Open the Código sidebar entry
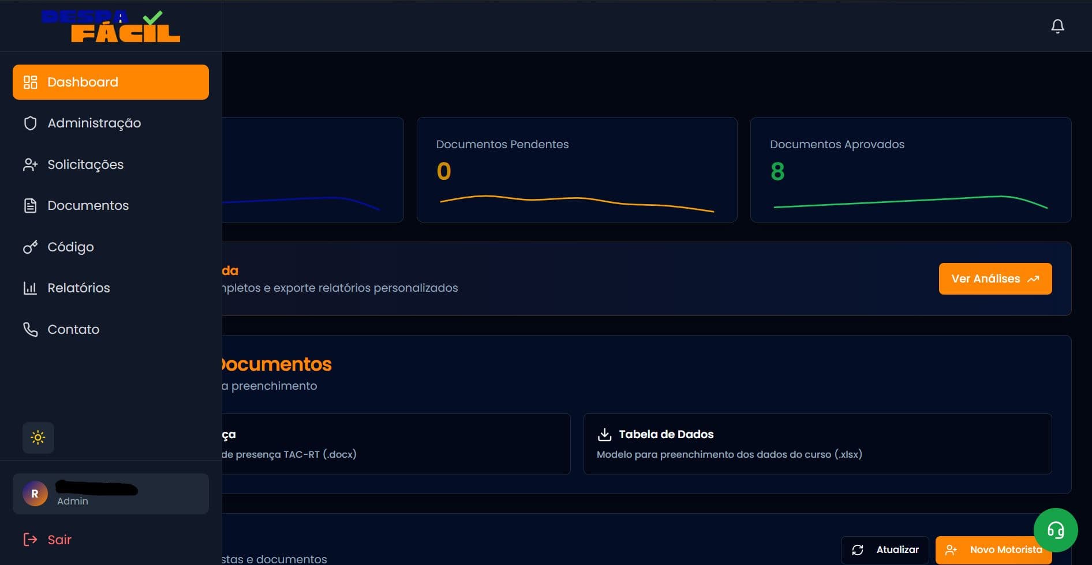This screenshot has height=565, width=1092. pyautogui.click(x=111, y=247)
